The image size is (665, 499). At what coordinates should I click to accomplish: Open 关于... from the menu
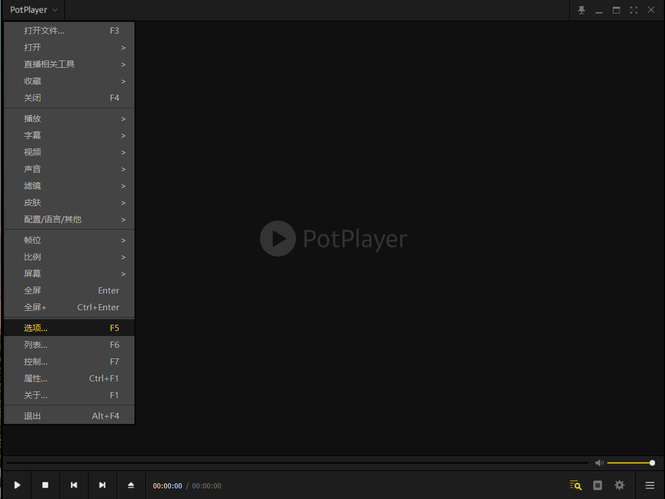pos(69,395)
